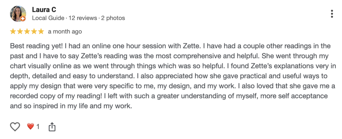
Task: Click the orange Local Guide badge
Action: (x=23, y=19)
